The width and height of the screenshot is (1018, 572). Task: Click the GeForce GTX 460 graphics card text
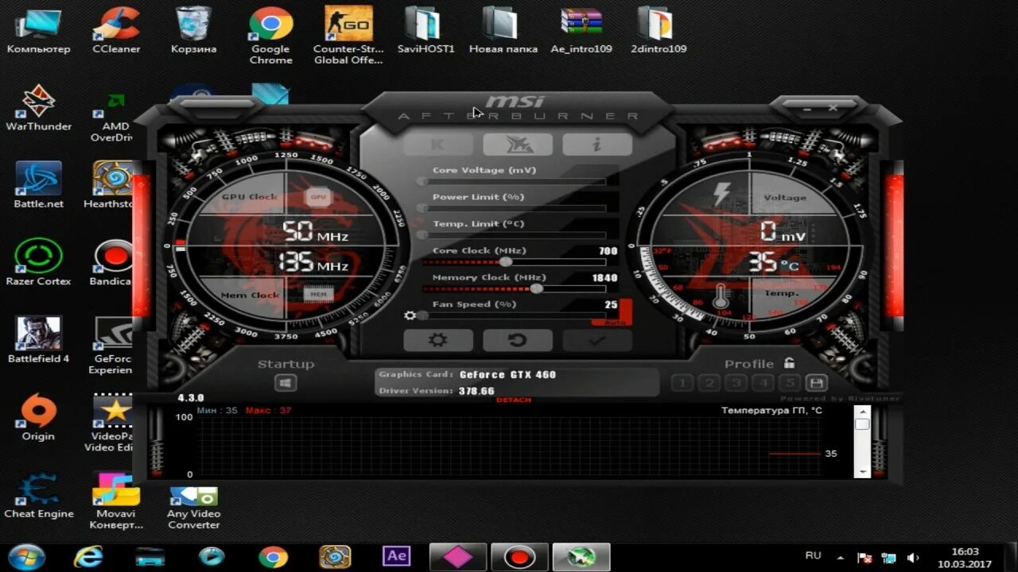507,374
